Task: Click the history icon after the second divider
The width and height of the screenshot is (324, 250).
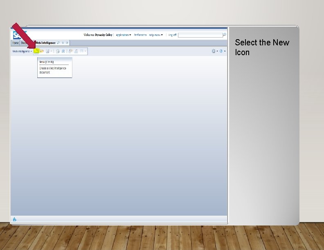Action: point(70,51)
